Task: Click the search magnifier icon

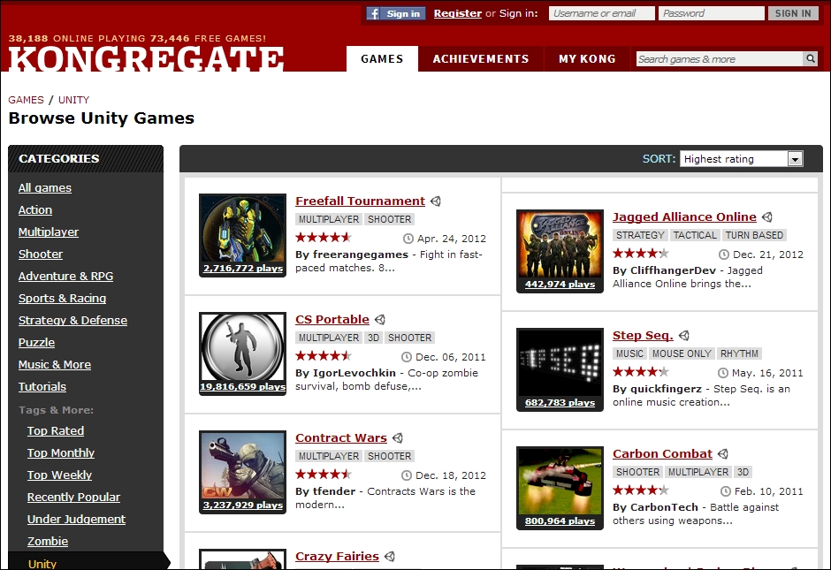Action: coord(811,59)
